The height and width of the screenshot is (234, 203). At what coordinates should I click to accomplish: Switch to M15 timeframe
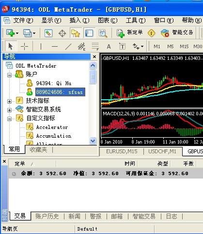pyautogui.click(x=184, y=47)
